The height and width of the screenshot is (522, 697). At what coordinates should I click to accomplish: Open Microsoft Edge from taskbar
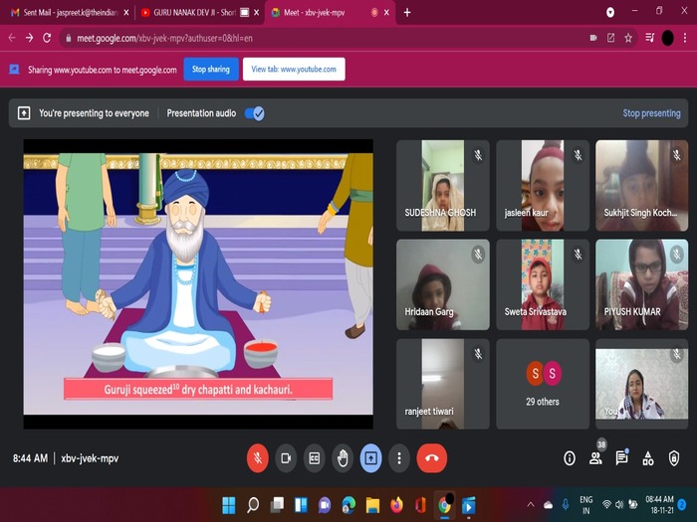348,505
